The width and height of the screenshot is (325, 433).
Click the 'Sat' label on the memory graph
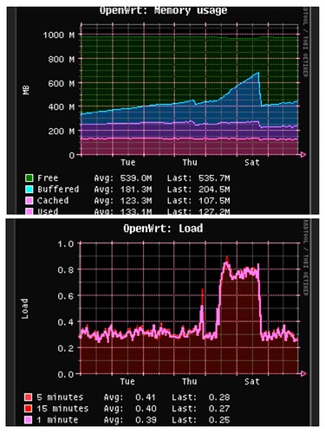[252, 163]
